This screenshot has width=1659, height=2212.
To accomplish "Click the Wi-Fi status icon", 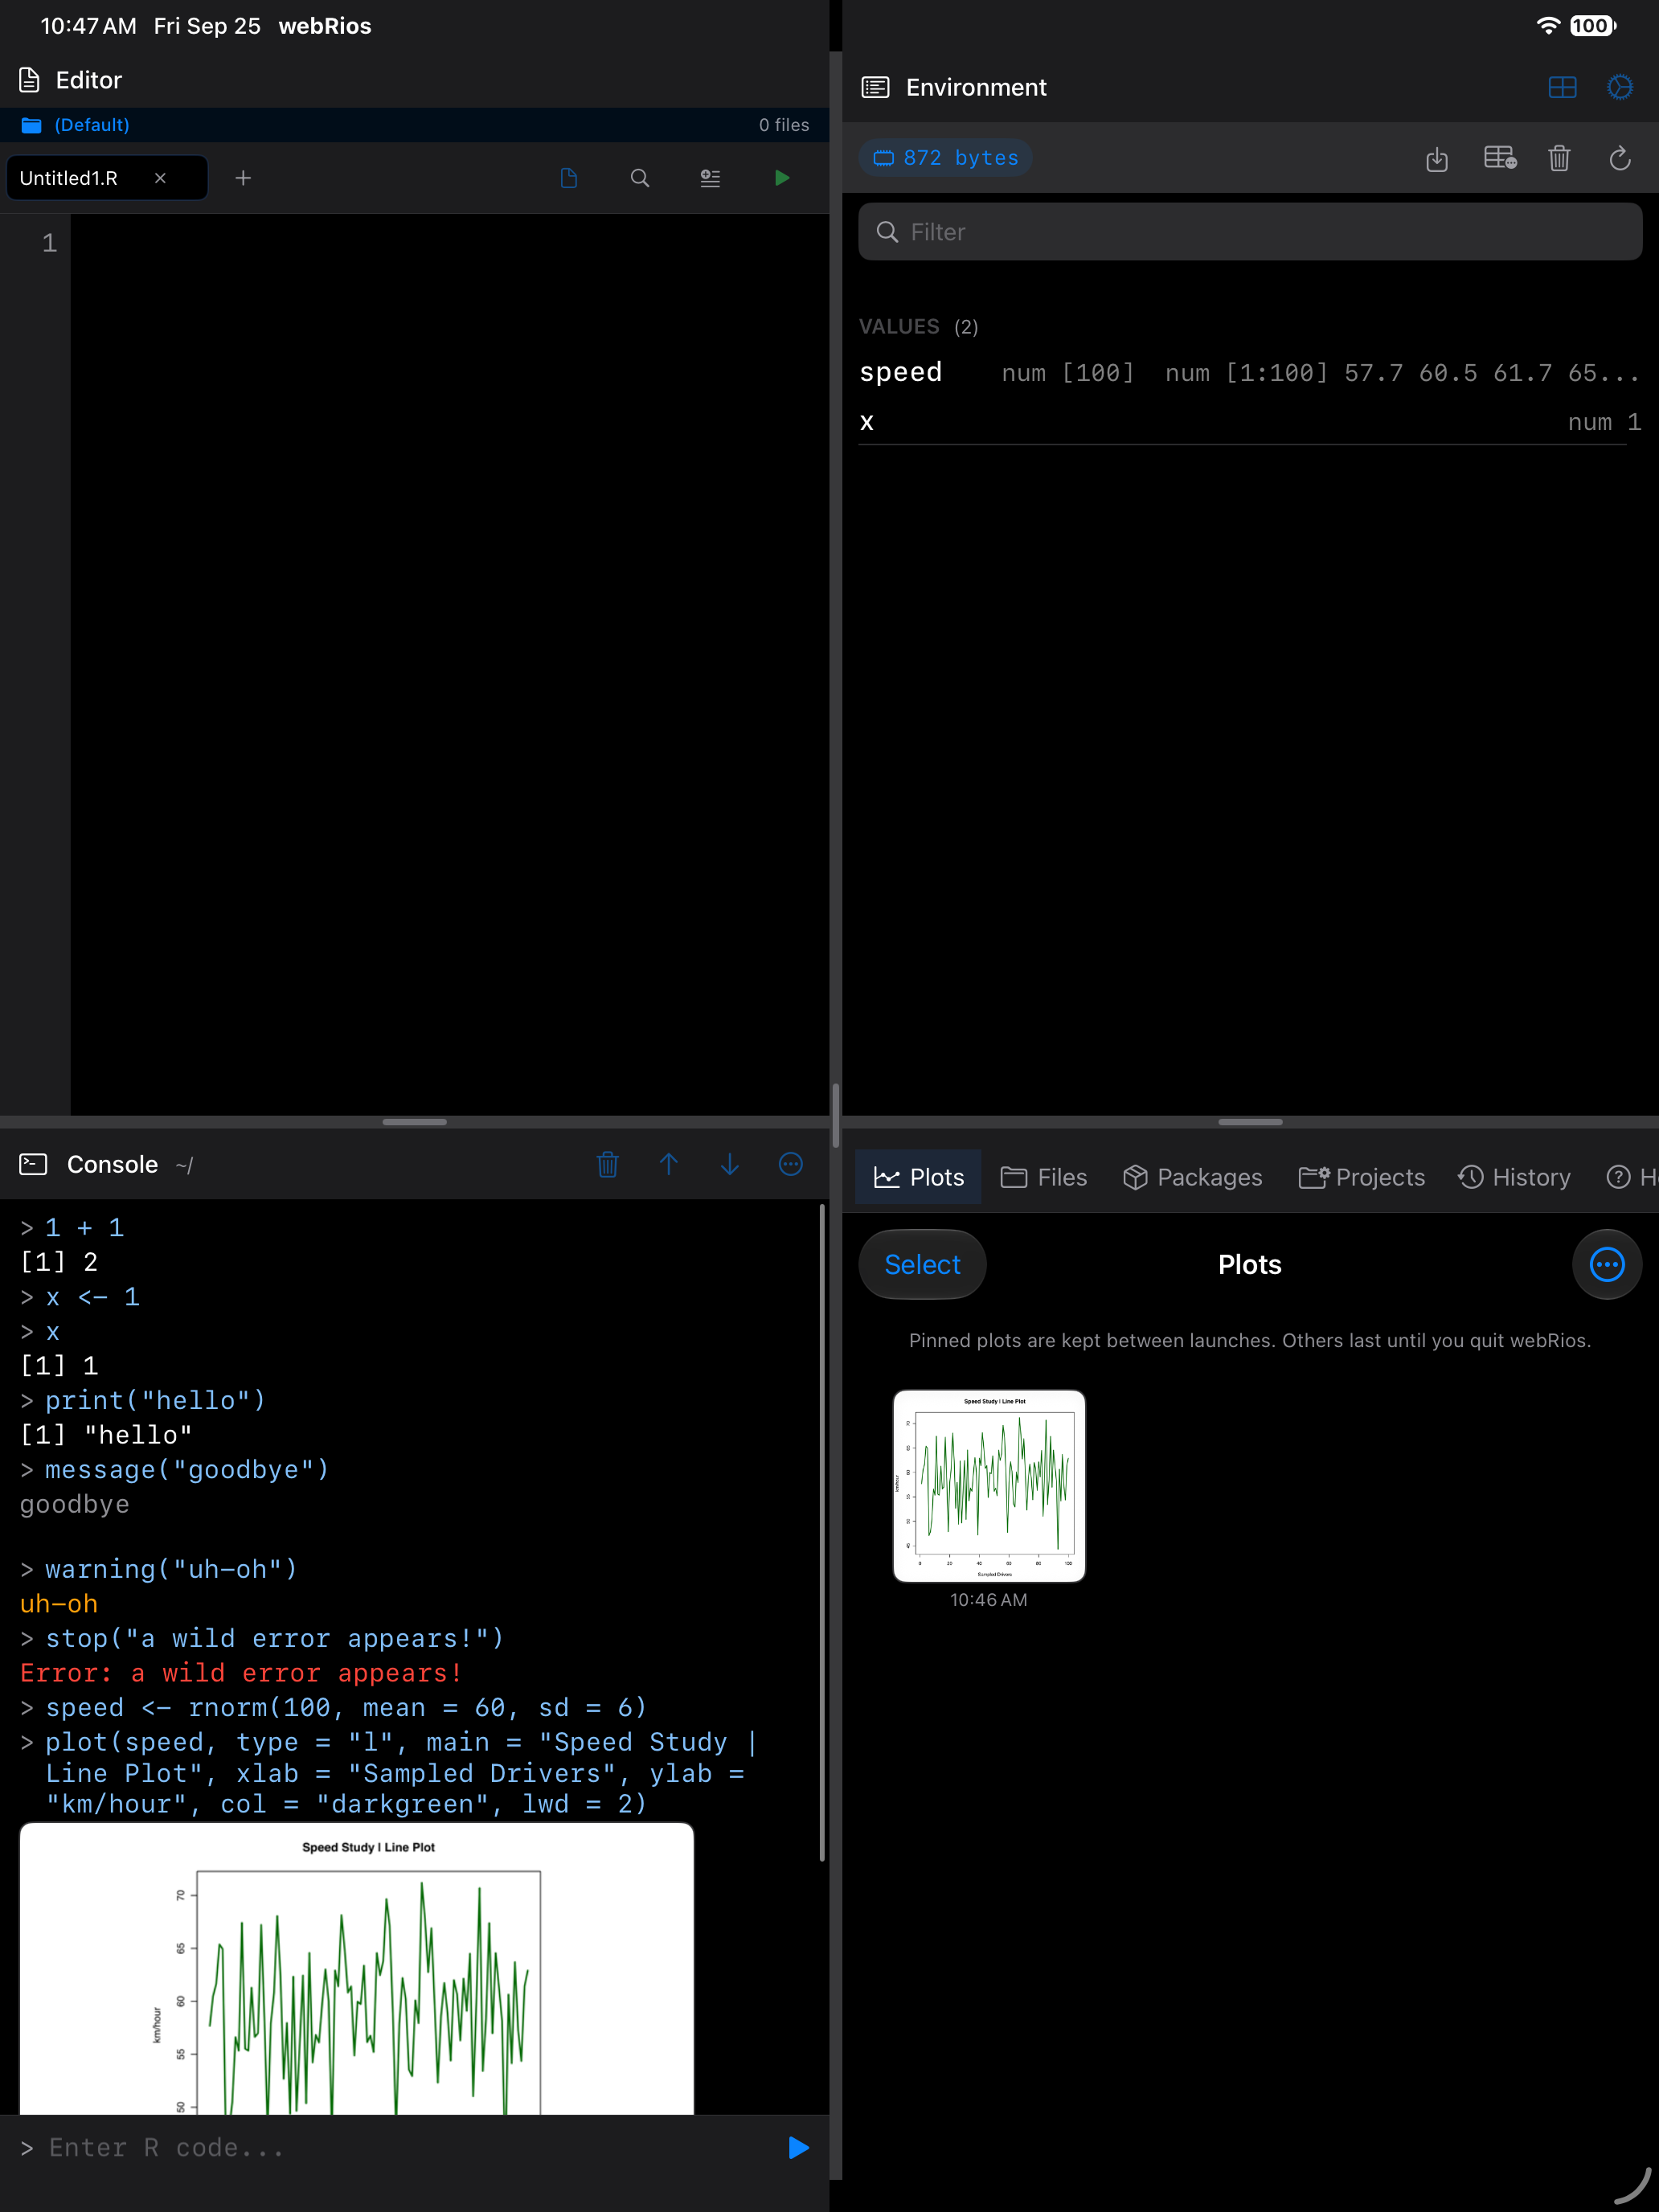I will click(x=1548, y=26).
